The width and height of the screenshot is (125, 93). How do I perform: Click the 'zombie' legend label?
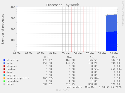point(11,69)
